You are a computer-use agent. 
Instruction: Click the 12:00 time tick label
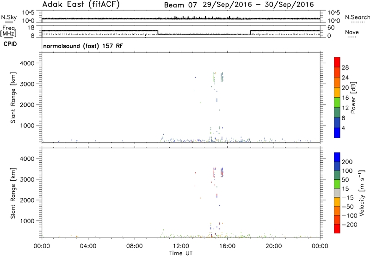(x=181, y=246)
